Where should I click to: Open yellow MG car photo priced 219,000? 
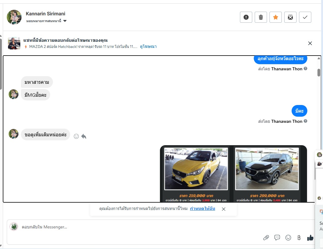(196, 169)
